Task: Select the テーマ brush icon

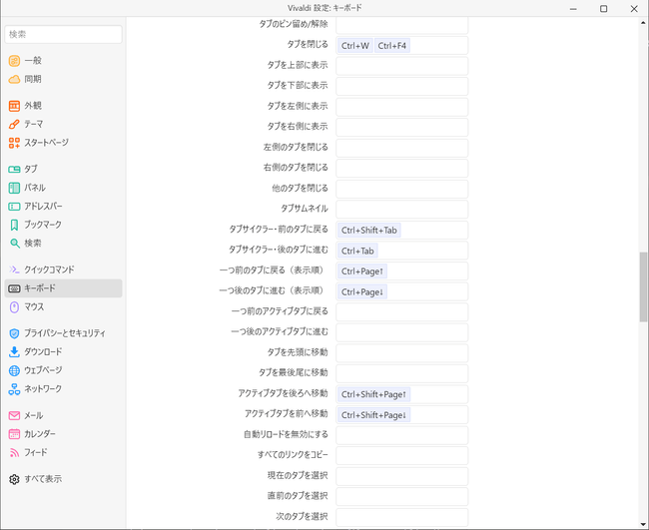Action: [x=14, y=124]
